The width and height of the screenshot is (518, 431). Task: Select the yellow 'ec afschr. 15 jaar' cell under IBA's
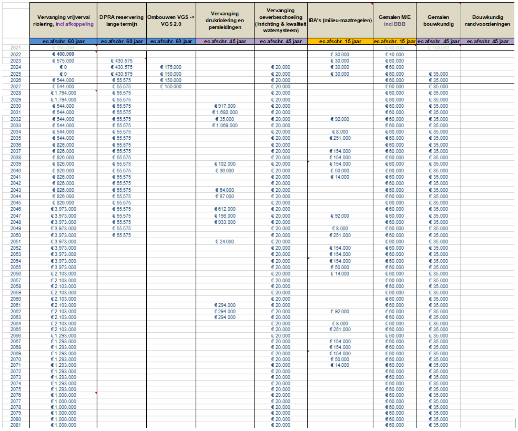(340, 41)
